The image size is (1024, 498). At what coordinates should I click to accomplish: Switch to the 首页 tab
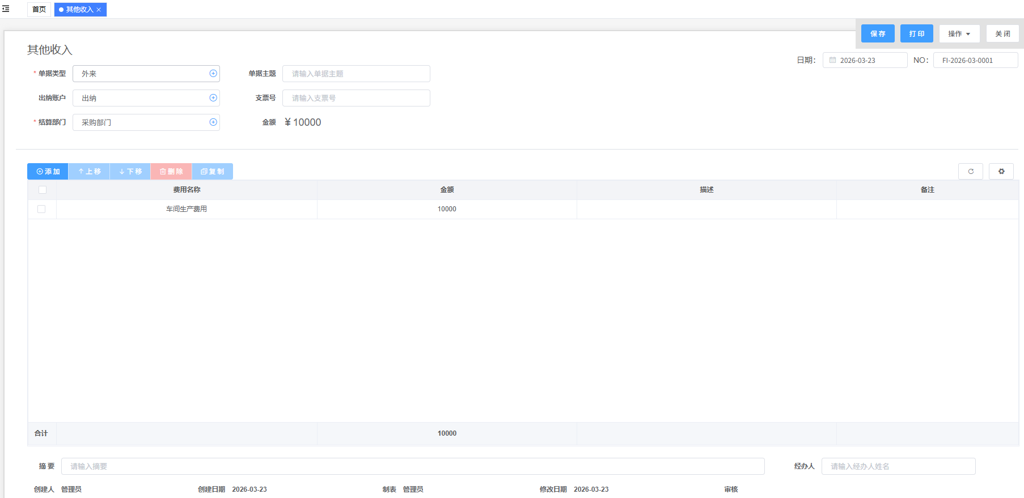click(x=39, y=10)
